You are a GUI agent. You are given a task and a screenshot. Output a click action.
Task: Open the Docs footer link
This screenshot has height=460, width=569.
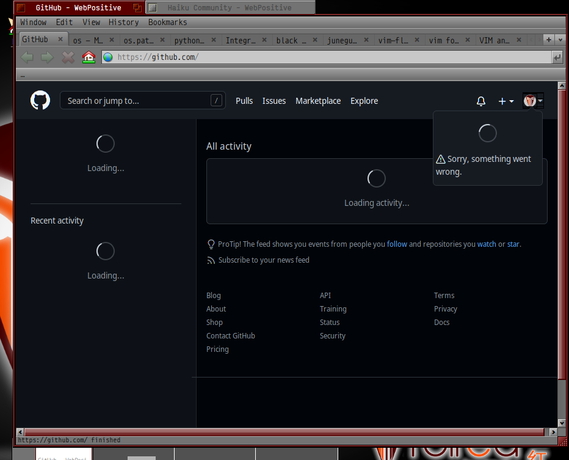(441, 323)
